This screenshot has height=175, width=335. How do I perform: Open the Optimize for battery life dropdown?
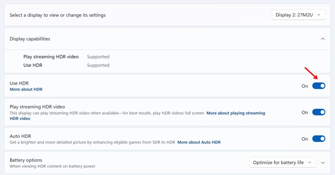[282, 162]
